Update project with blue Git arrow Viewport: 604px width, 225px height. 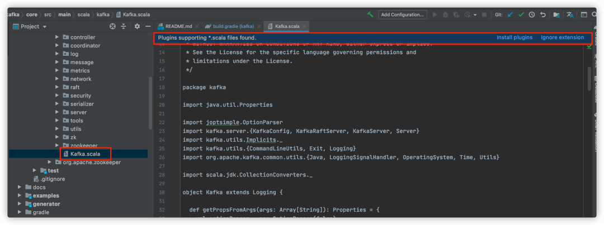point(511,15)
